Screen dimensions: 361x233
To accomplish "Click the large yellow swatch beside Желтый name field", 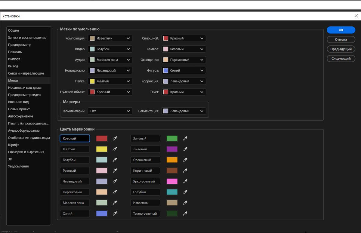I will pos(102,149).
